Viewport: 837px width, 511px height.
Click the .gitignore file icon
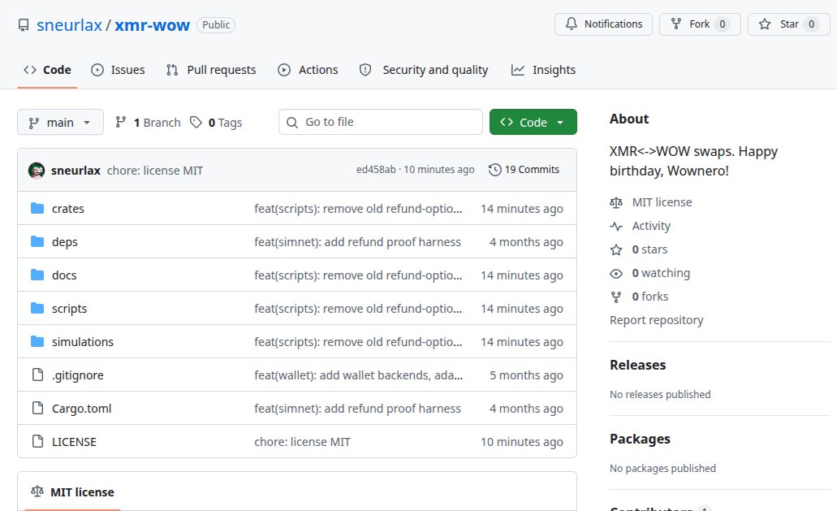pos(37,375)
